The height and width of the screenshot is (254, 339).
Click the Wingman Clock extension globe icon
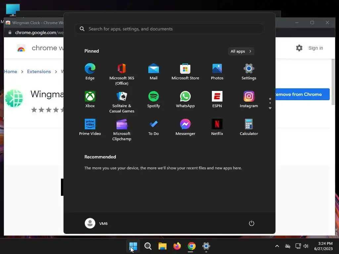point(14,98)
